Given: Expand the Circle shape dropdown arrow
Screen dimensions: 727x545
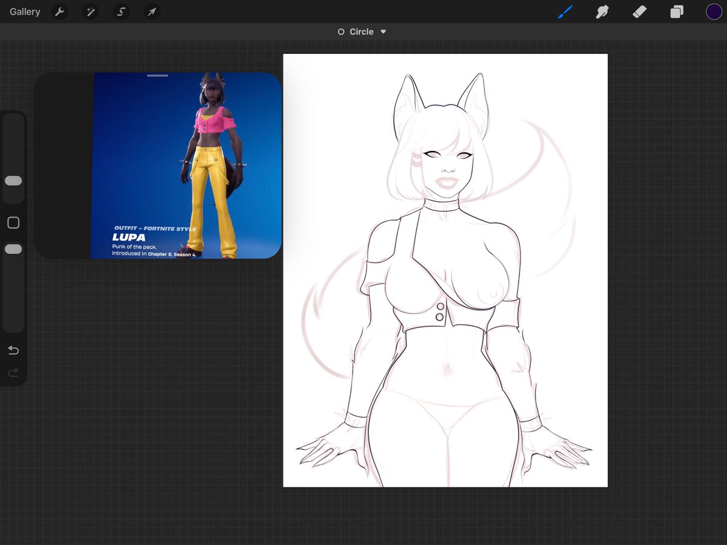Looking at the screenshot, I should click(383, 32).
